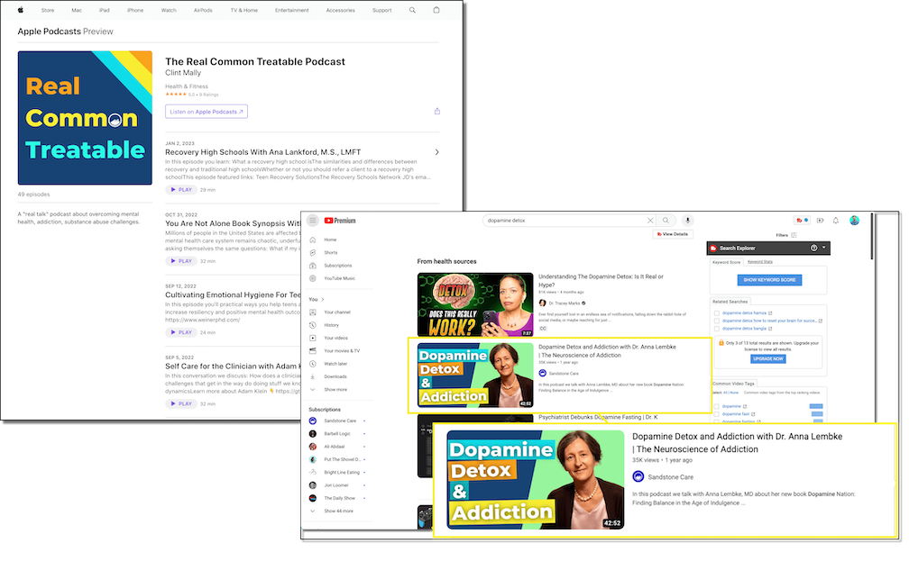Click the Apple logo in the nav bar
Viewport: 909px width, 570px height.
click(x=20, y=10)
